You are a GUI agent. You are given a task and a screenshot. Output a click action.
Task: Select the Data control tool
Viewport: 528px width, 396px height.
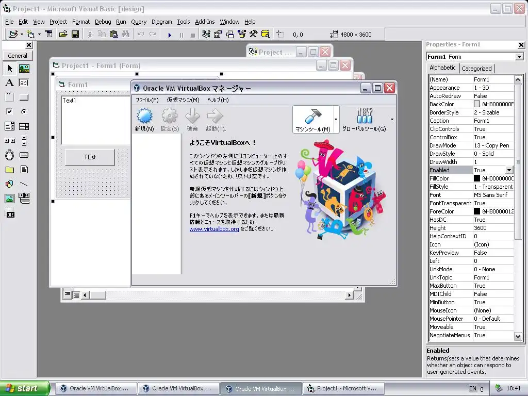[24, 199]
